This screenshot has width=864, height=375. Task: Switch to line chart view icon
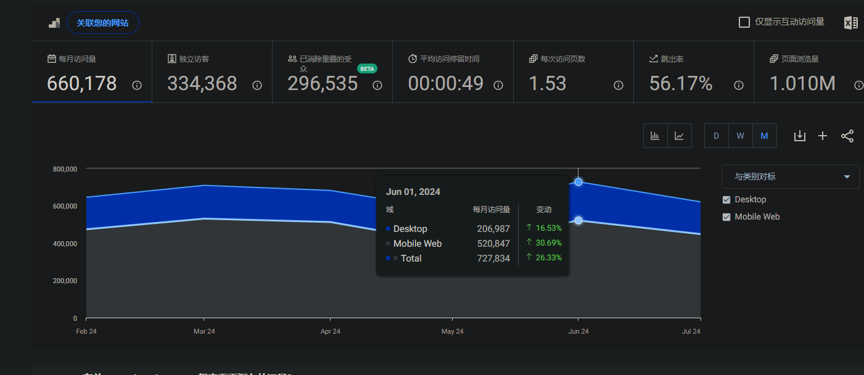(x=679, y=136)
